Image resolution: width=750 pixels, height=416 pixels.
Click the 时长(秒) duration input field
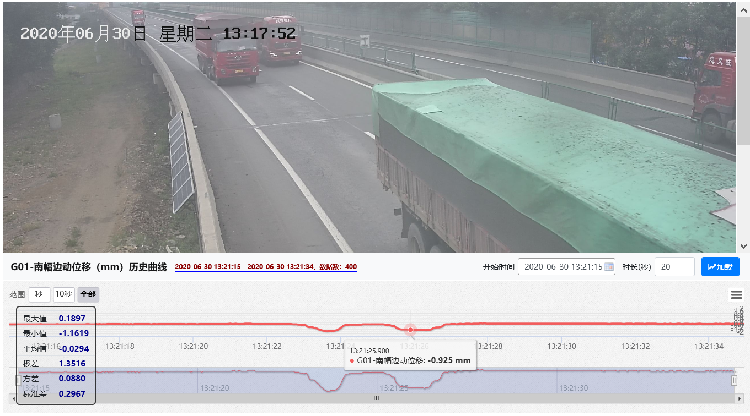(x=674, y=267)
